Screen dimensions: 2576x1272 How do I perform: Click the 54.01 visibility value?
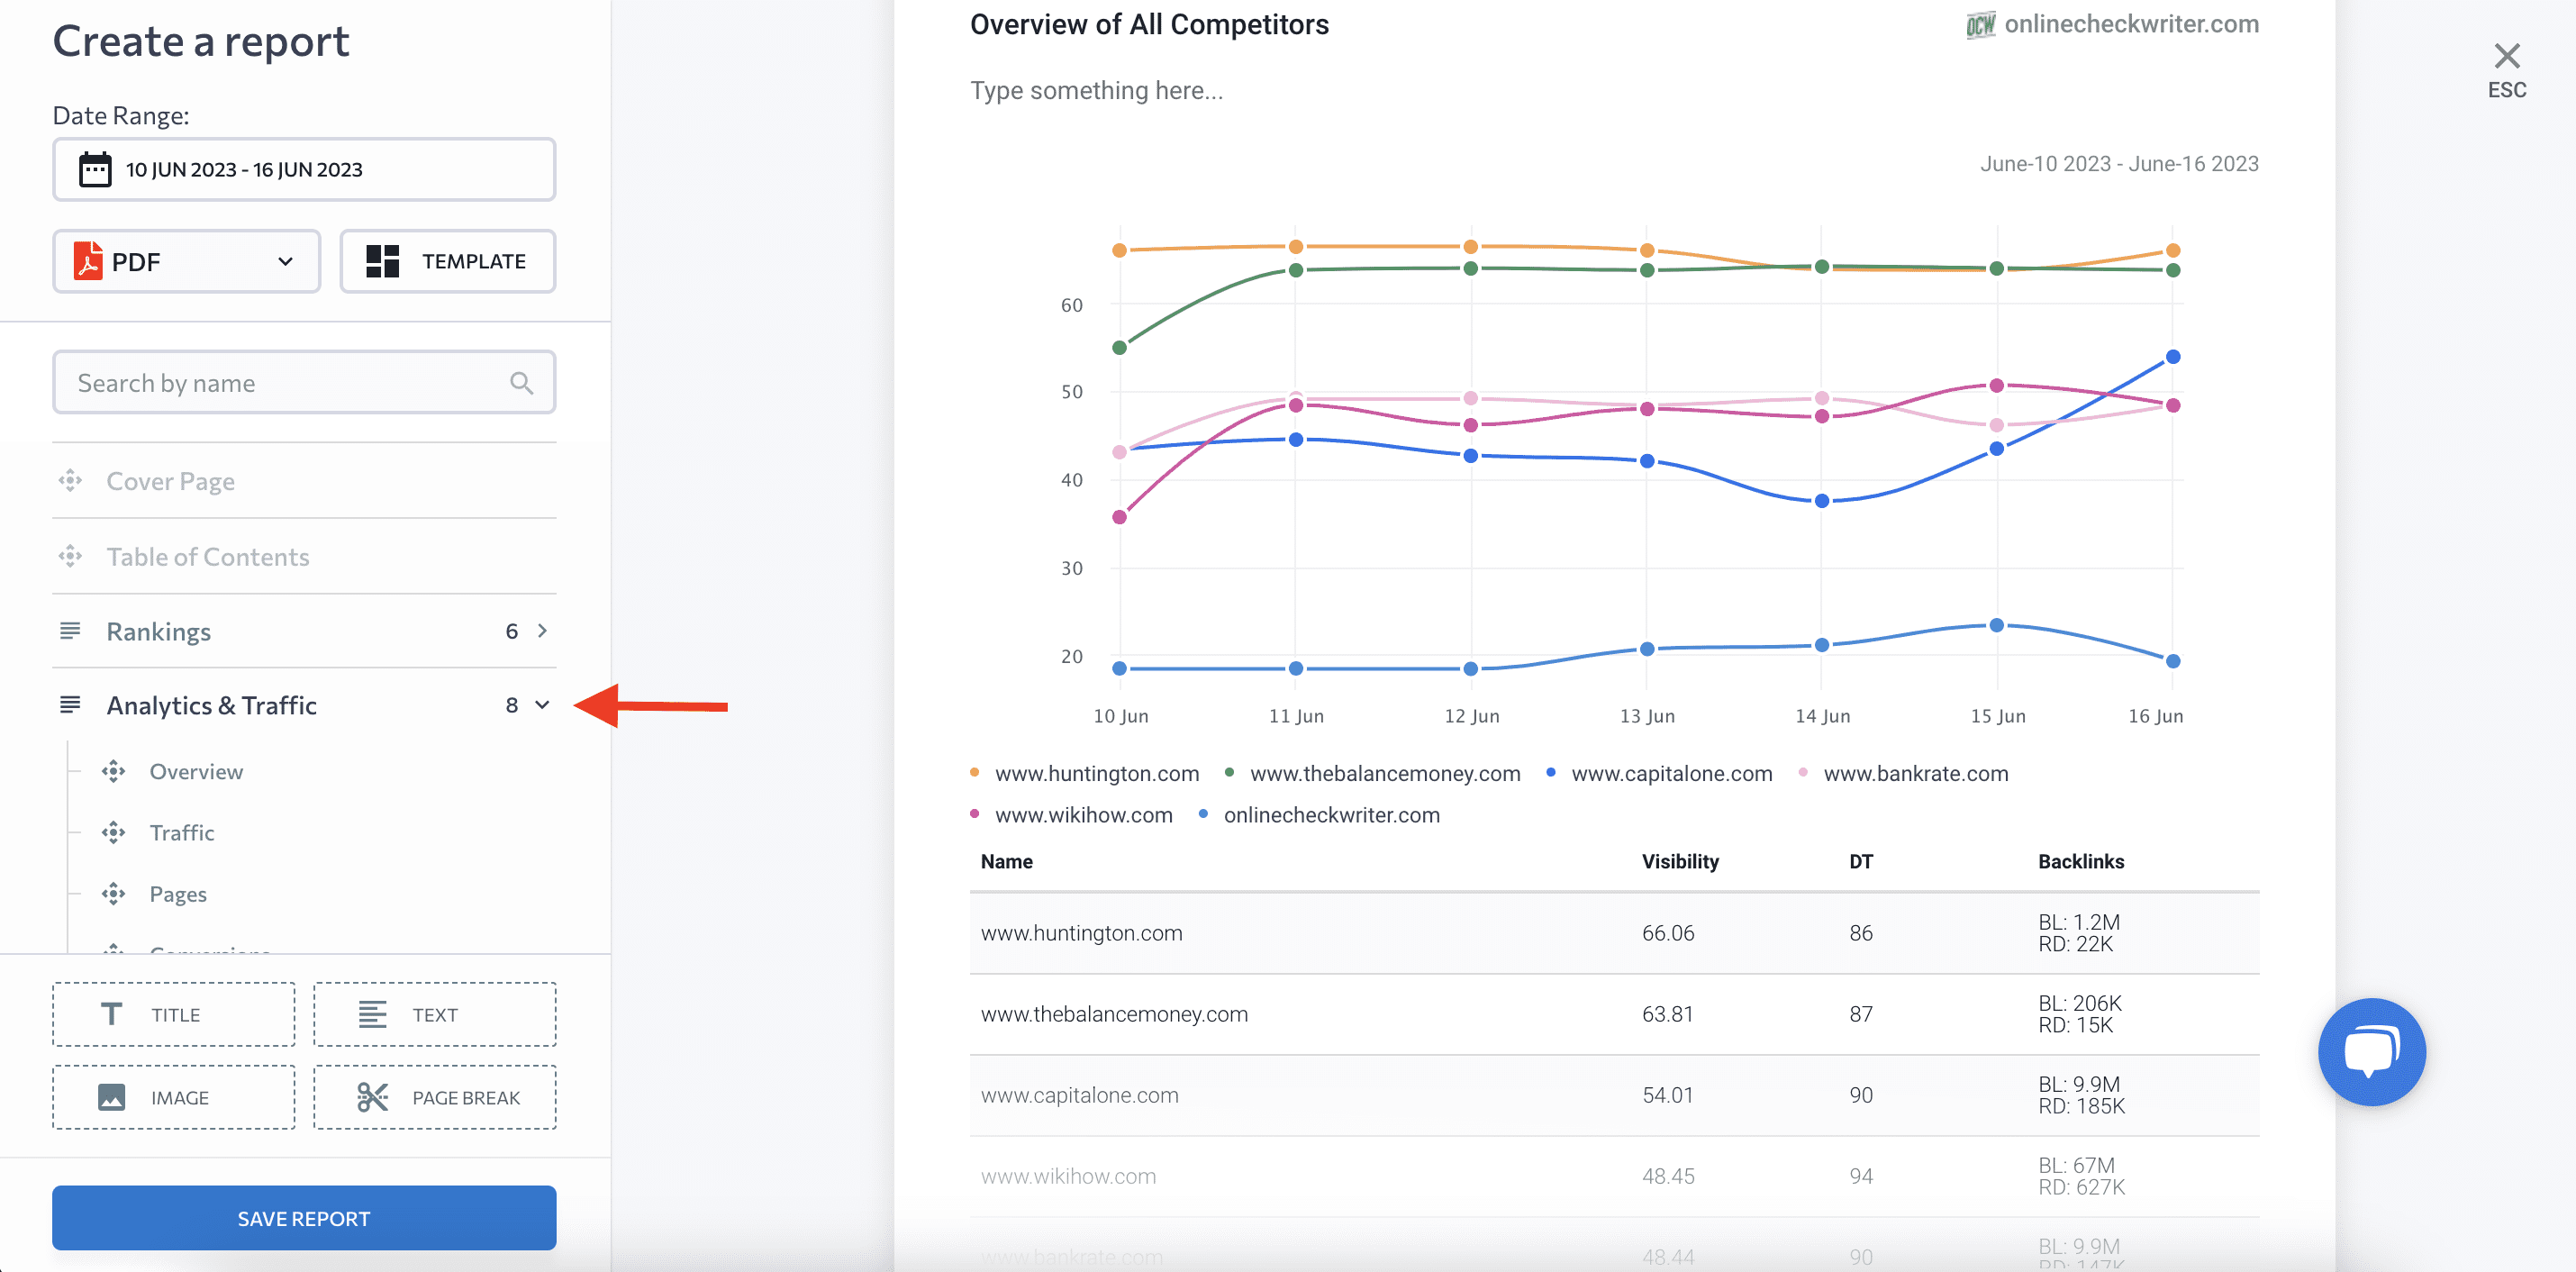(x=1668, y=1095)
